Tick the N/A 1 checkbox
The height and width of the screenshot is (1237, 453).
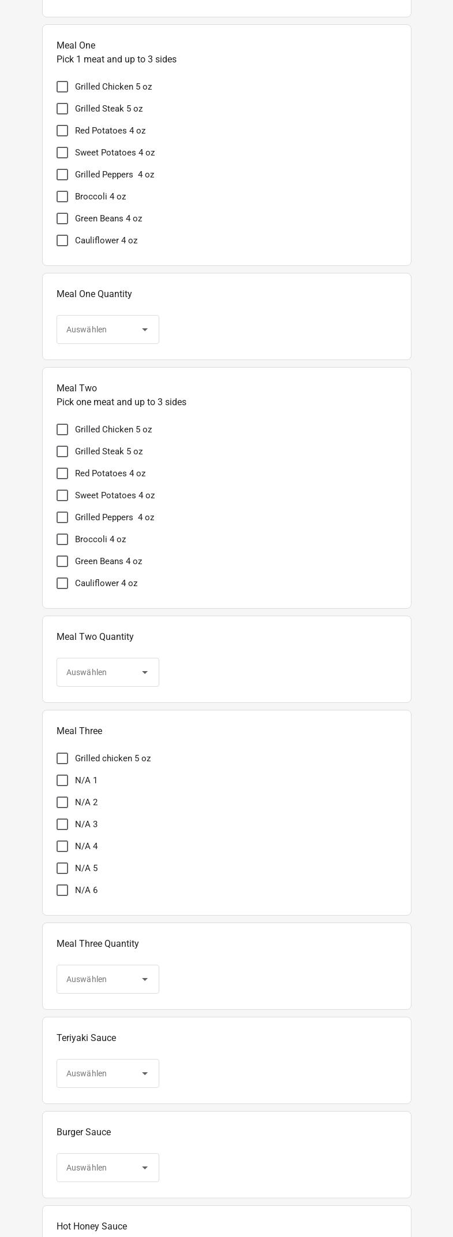pyautogui.click(x=62, y=780)
